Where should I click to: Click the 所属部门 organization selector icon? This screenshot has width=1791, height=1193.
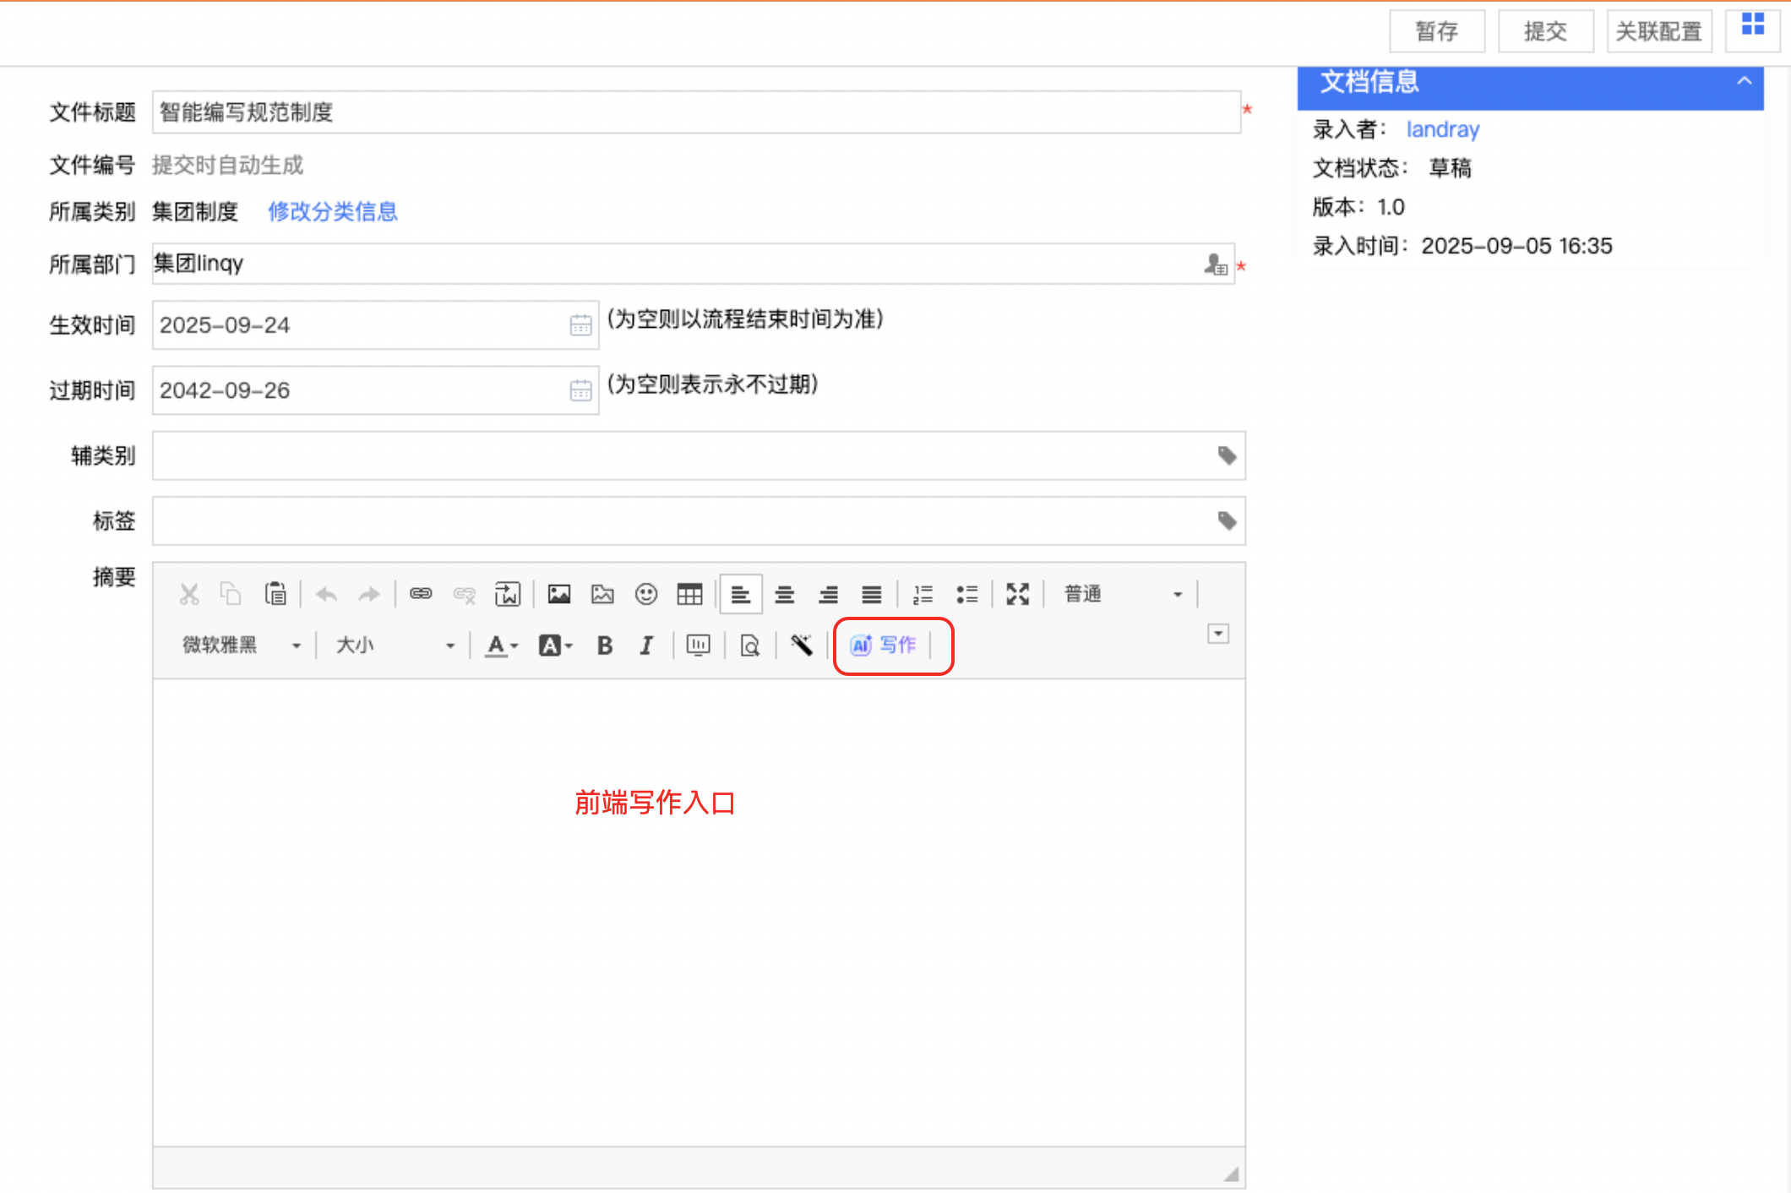coord(1215,265)
